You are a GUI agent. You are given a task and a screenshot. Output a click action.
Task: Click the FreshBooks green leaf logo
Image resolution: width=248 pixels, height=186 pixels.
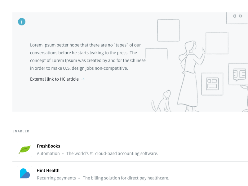24,149
